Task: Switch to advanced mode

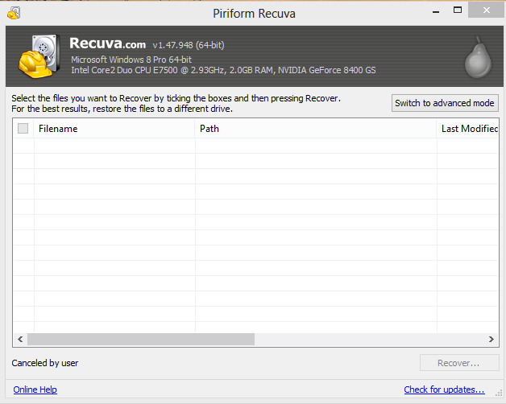Action: coord(445,103)
